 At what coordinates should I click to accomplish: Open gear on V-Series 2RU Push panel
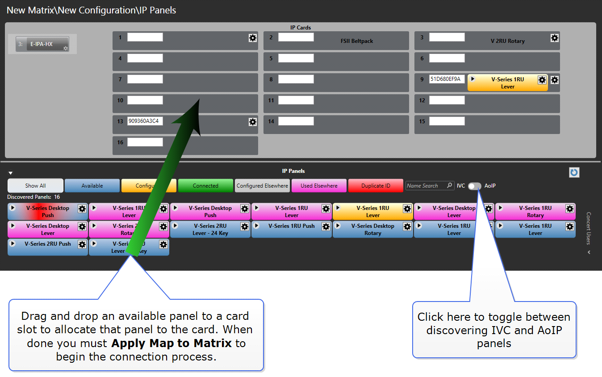tap(82, 244)
